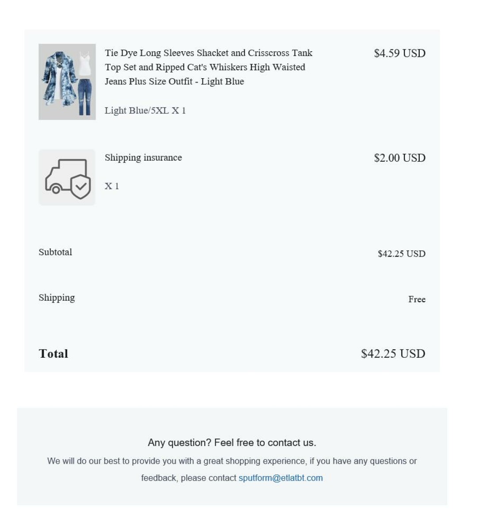The image size is (479, 530).
Task: Open the sputform@etlatbt.com email link
Action: coord(280,478)
